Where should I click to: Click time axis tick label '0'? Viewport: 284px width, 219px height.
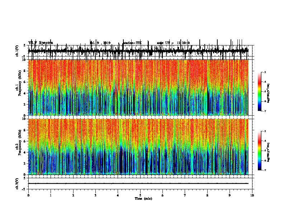click(x=28, y=195)
